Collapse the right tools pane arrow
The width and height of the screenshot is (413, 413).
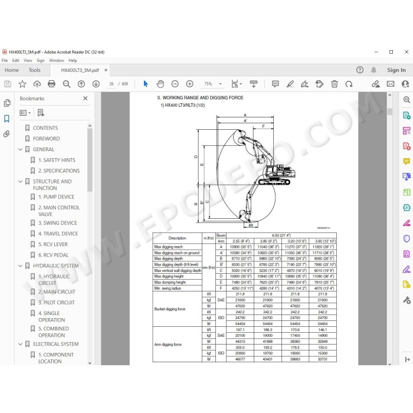click(x=407, y=359)
